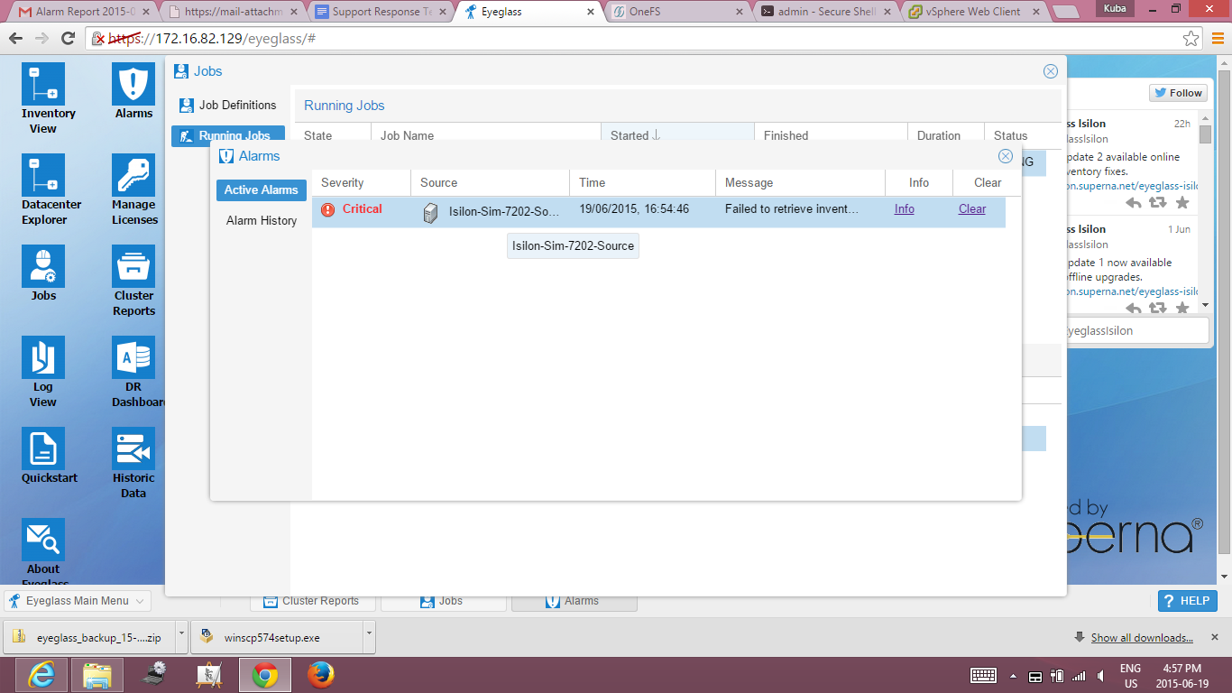Switch to Alarms taskbar window
The image size is (1232, 693).
click(x=574, y=601)
